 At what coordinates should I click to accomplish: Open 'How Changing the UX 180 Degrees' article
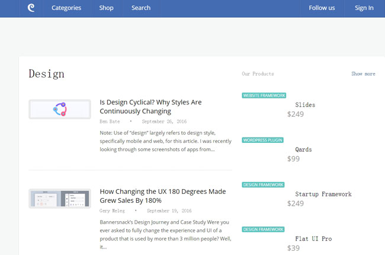(162, 196)
